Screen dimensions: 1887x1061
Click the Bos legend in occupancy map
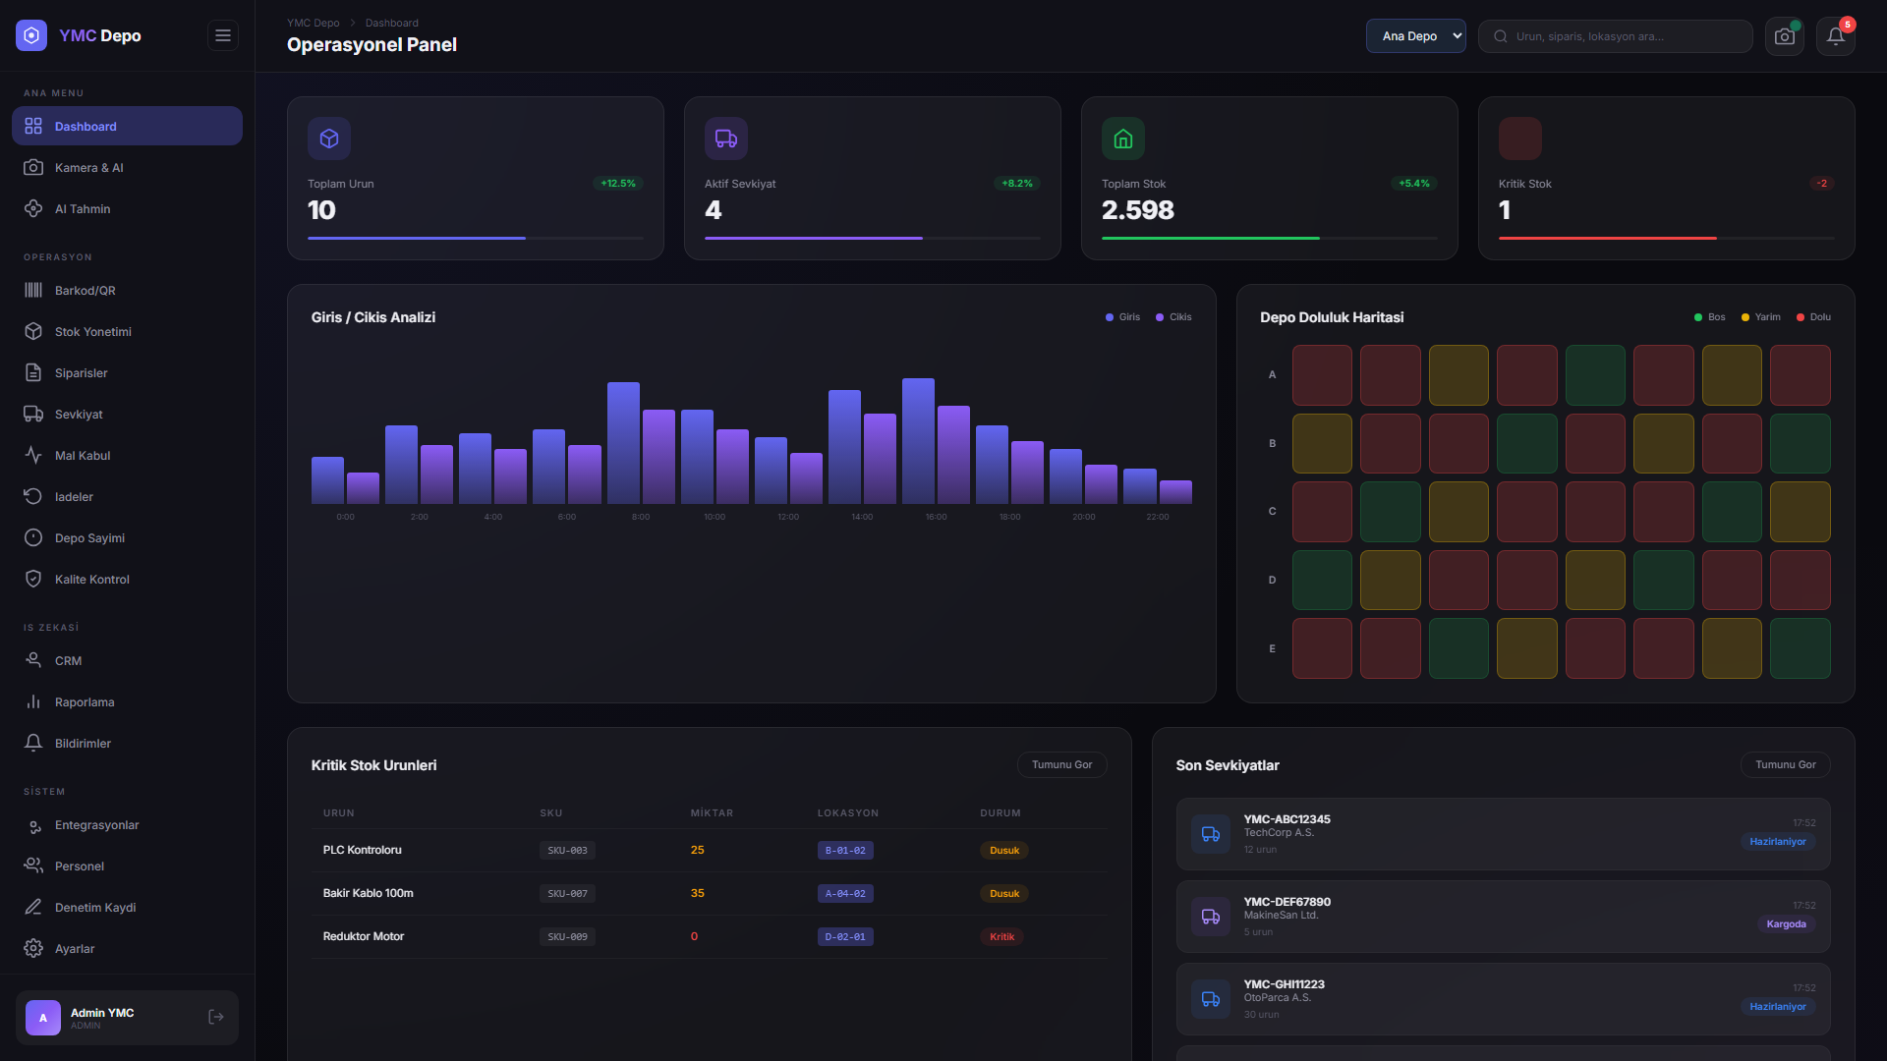[1709, 317]
